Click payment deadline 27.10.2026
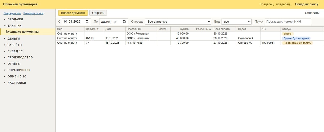This screenshot has width=324, height=132. click(220, 43)
